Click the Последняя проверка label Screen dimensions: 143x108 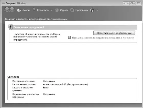click(24, 81)
